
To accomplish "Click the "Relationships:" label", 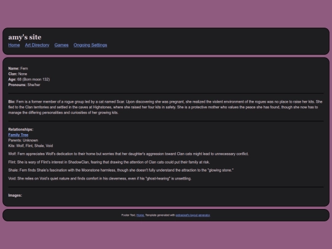I will click(21, 129).
